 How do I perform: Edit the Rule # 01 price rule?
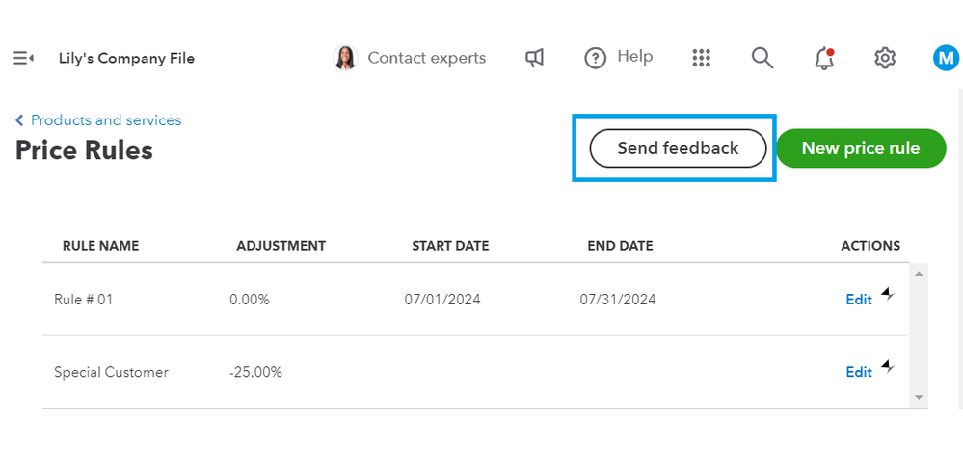tap(859, 300)
